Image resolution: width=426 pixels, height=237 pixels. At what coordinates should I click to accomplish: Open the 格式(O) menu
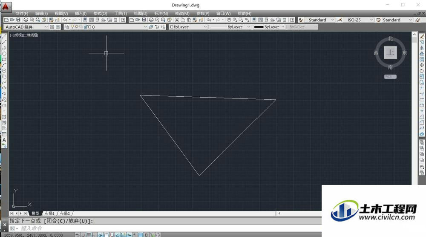(100, 13)
